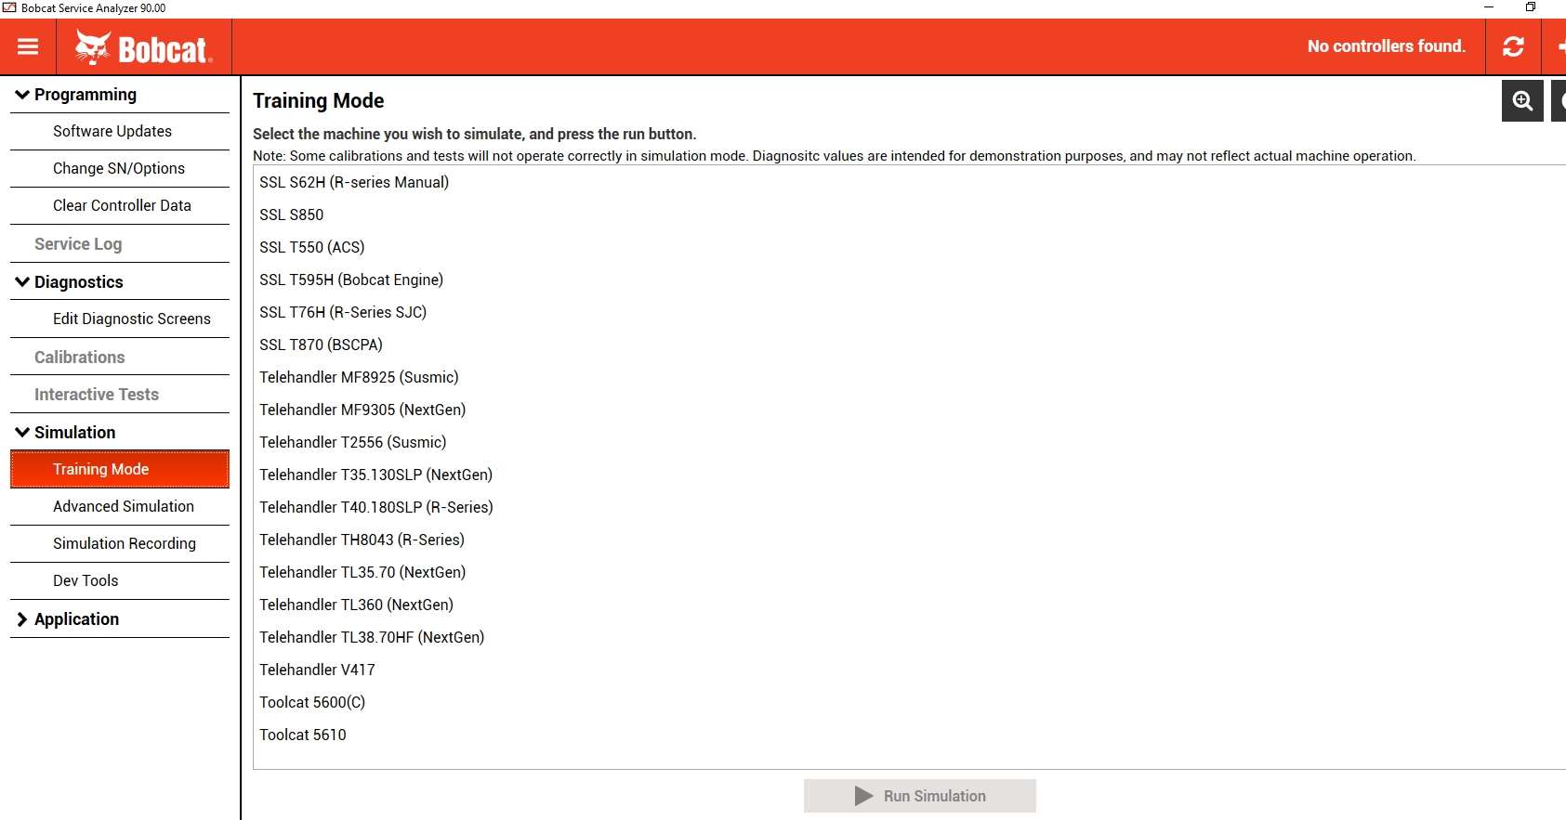The width and height of the screenshot is (1566, 820).
Task: Click the Bobcat logo
Action: (x=144, y=47)
